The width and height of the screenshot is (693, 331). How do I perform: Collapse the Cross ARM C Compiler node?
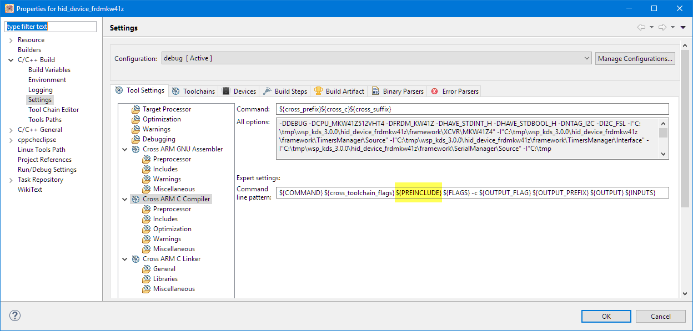tap(124, 199)
